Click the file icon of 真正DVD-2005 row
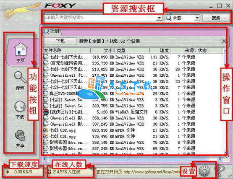The width and height of the screenshot is (233, 179). tap(46, 93)
